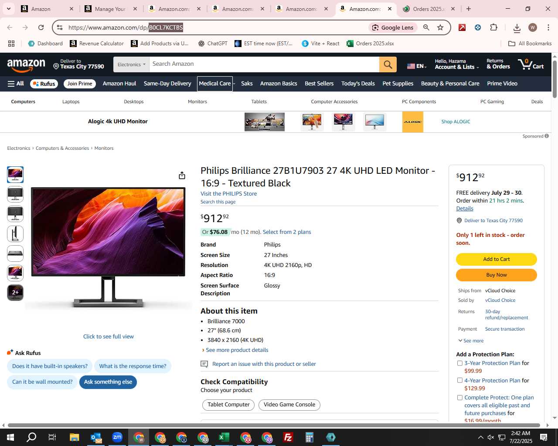Check the 3-Year Protection Plan box
This screenshot has height=446, width=558.
459,363
